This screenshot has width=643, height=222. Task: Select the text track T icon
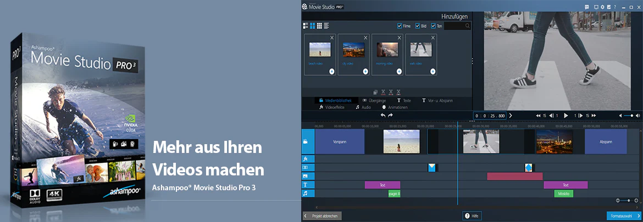[305, 185]
